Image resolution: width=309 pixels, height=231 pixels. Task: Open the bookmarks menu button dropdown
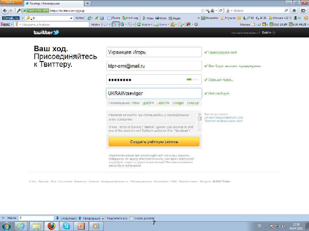pyautogui.click(x=303, y=11)
